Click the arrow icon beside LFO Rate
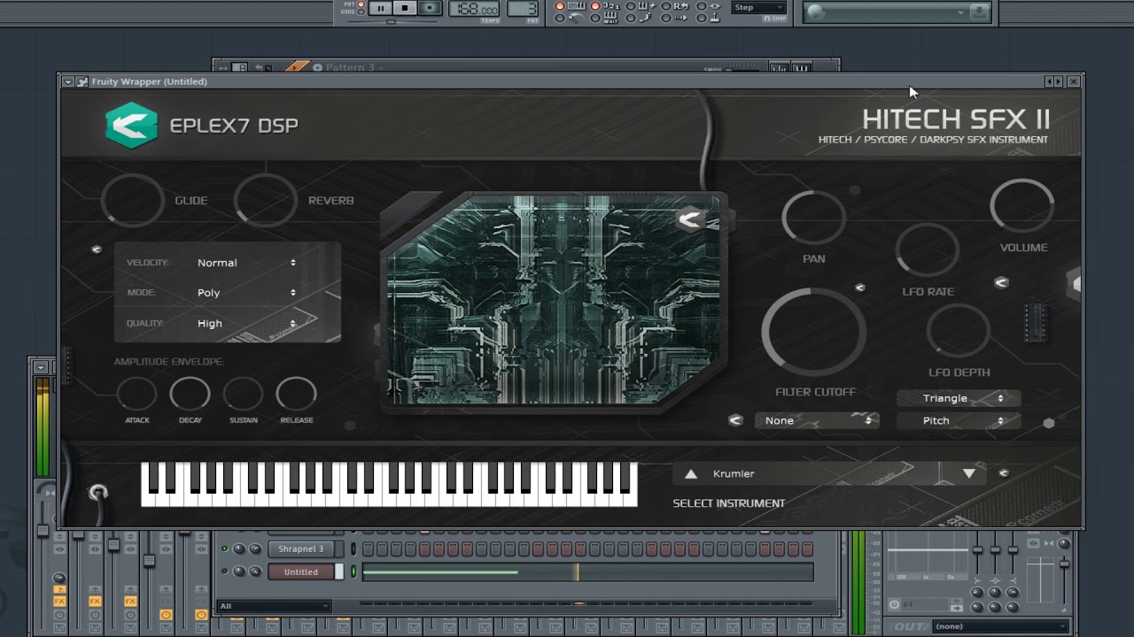The image size is (1134, 637). 1001,283
